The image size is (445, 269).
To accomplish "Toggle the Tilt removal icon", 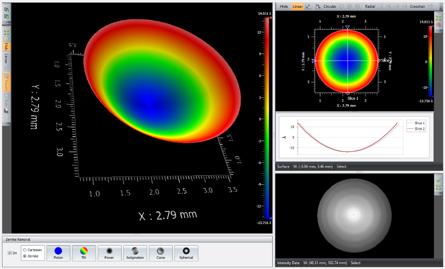I will click(x=84, y=253).
